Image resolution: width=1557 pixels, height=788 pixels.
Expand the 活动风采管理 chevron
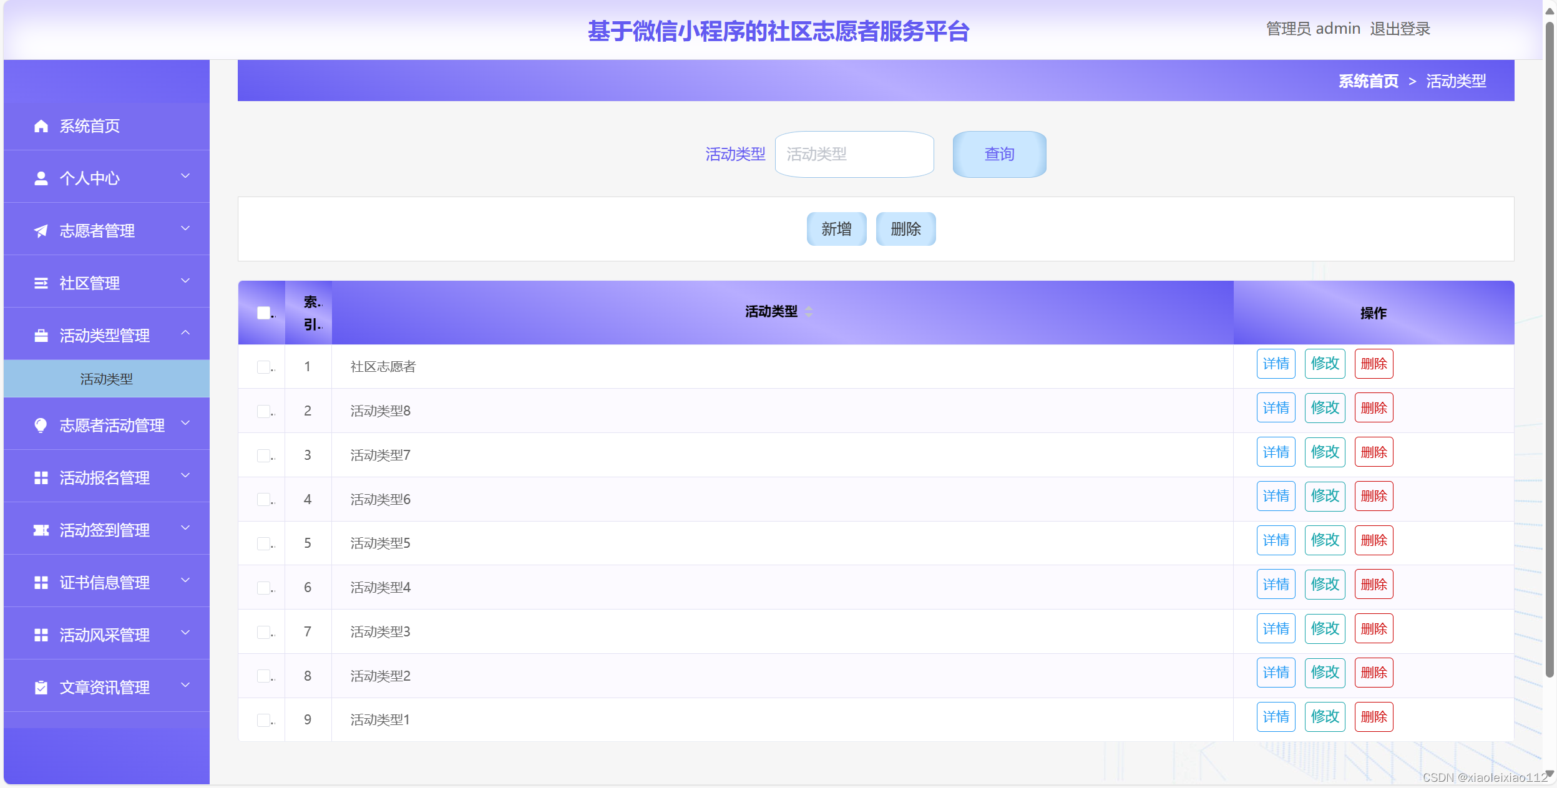pos(185,633)
